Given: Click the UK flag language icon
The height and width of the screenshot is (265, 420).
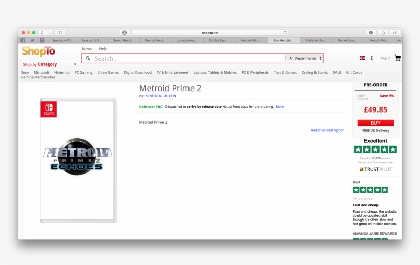Looking at the screenshot, I should click(362, 58).
